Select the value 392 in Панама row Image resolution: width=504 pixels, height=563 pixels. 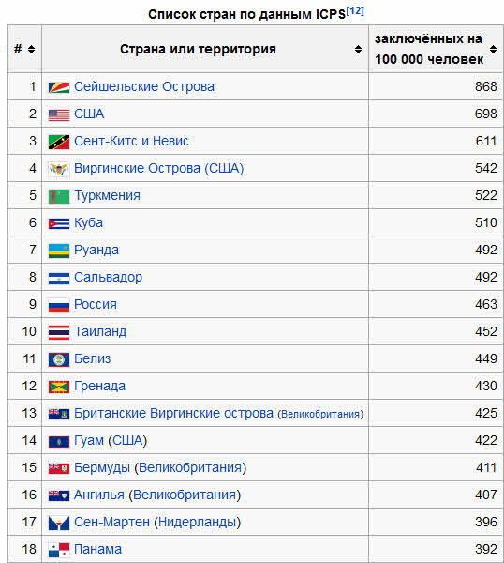tap(485, 549)
